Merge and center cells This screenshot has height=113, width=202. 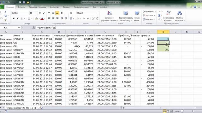pyautogui.click(x=71, y=19)
